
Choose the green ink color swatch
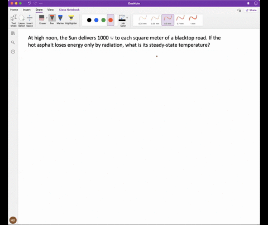(x=103, y=20)
